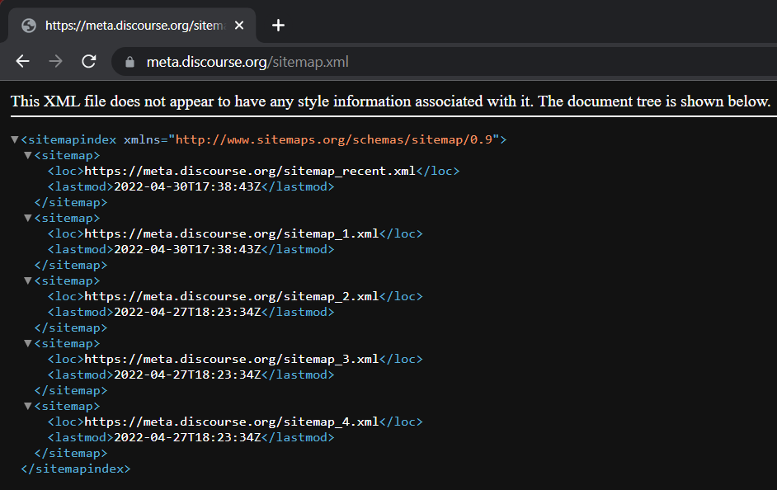Collapse the sitemap_4 entry's disclosure triangle
777x490 pixels.
point(27,405)
